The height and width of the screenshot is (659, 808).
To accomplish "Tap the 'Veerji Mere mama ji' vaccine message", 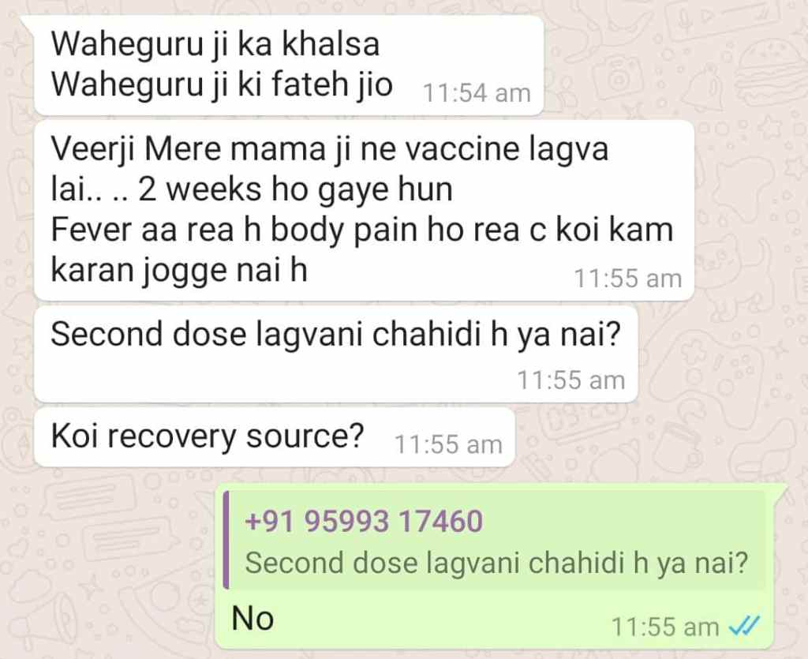I will [x=364, y=210].
